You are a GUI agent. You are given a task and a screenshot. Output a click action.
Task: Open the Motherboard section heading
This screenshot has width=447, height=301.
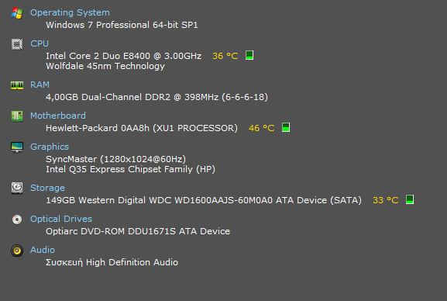[58, 116]
